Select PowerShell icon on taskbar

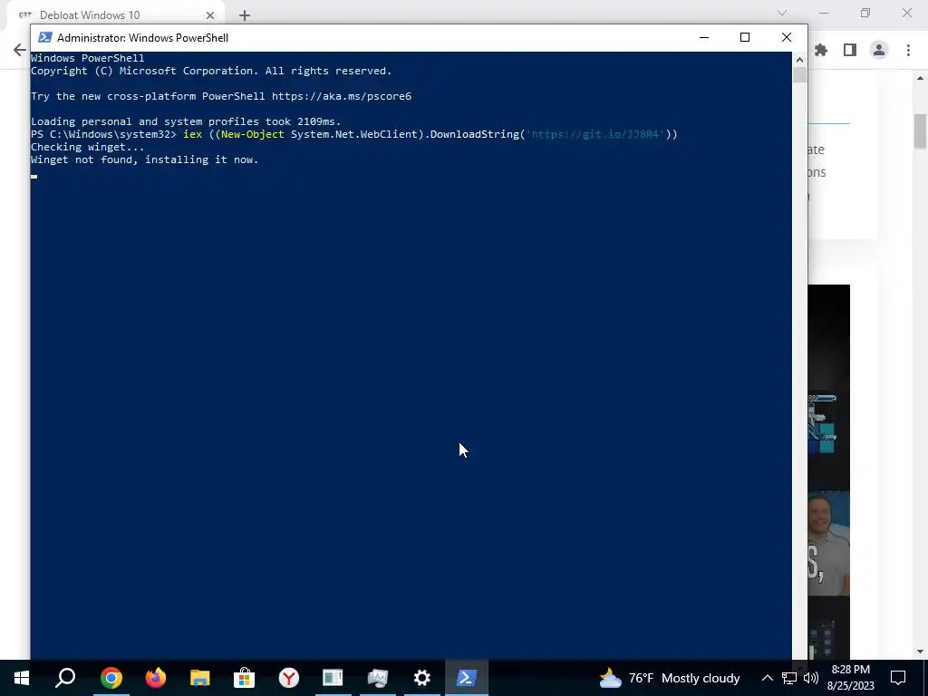467,678
